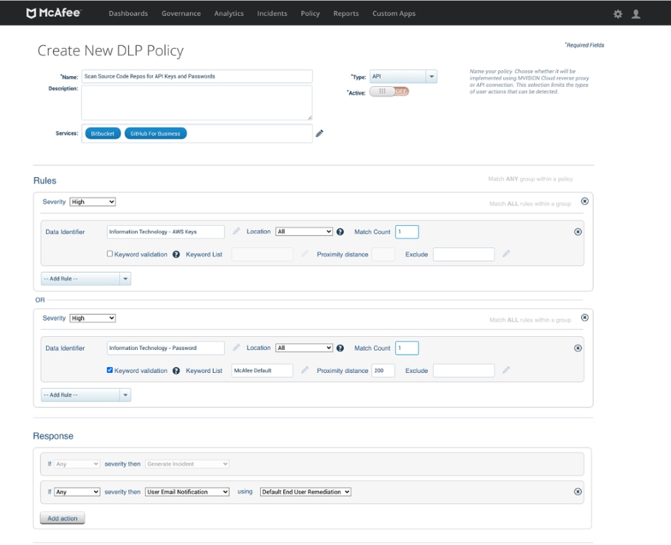Uncheck Keyword validation for Password rule
The width and height of the screenshot is (671, 545).
point(110,370)
